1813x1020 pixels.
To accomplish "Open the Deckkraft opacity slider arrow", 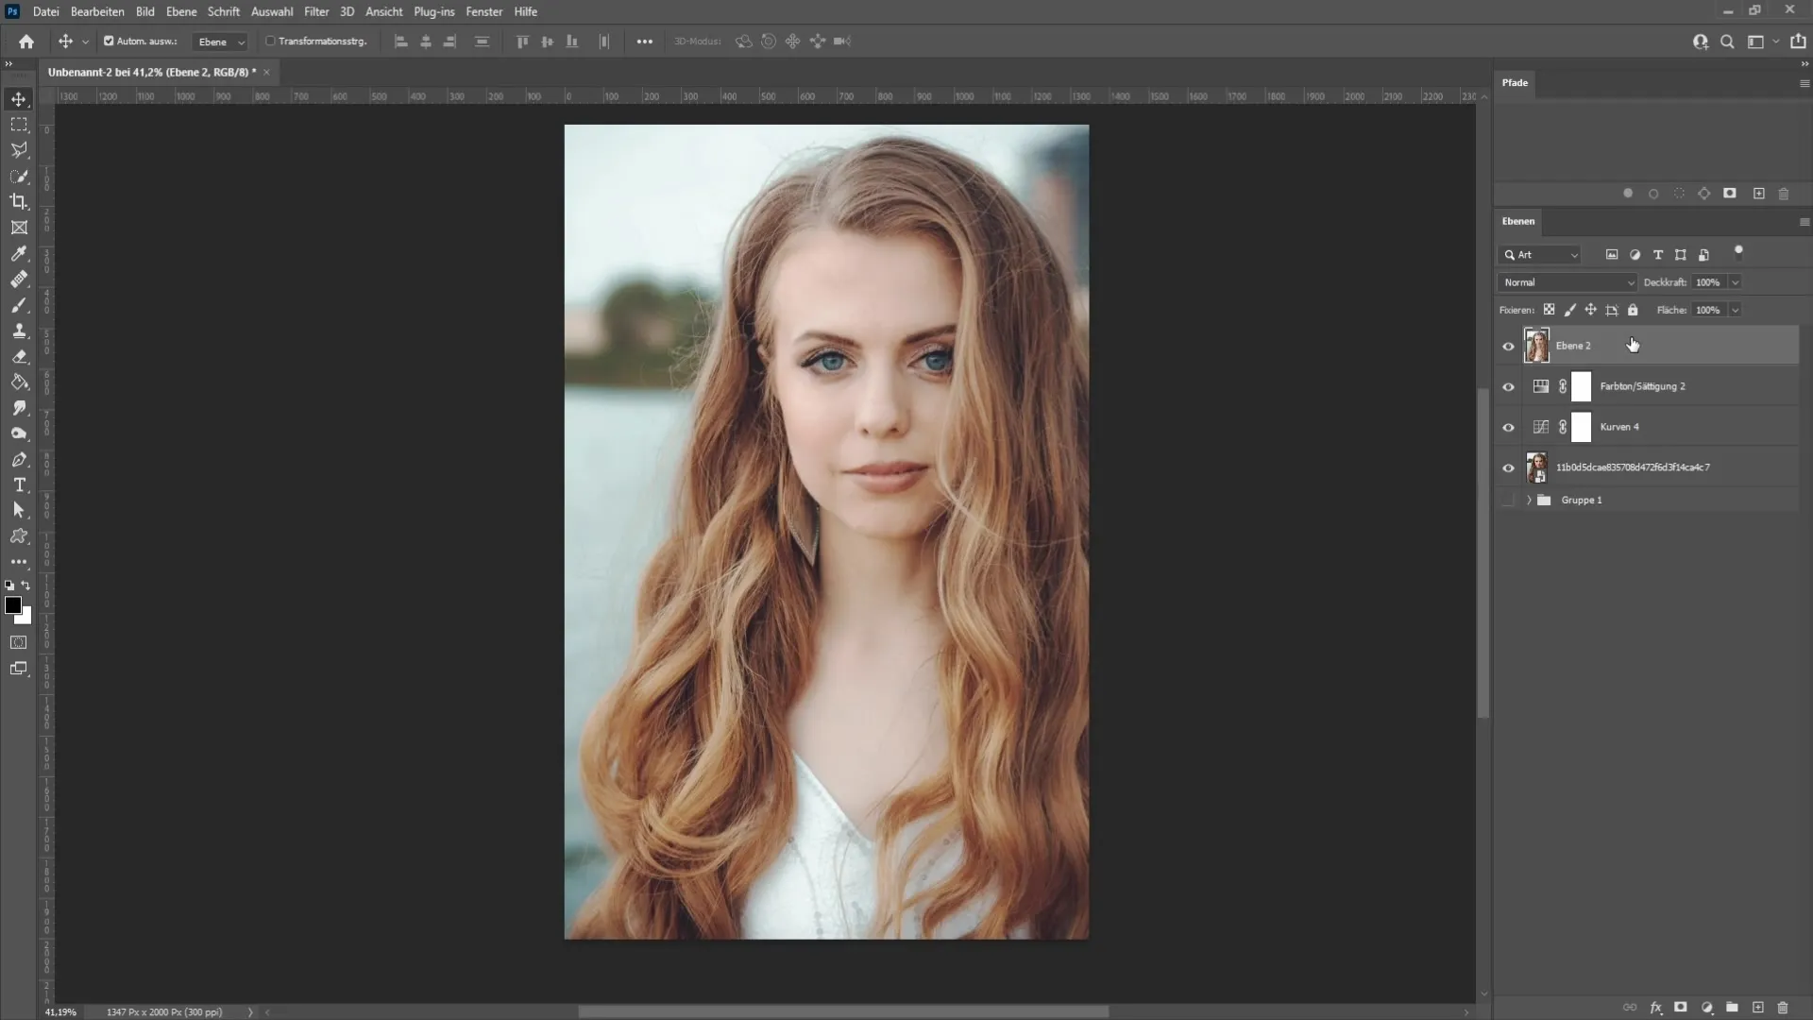I will pos(1735,282).
